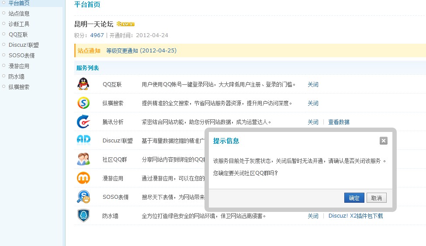The image size is (426, 246).
Task: Click the 昆明一天论坛 forum title
Action: pyautogui.click(x=94, y=24)
